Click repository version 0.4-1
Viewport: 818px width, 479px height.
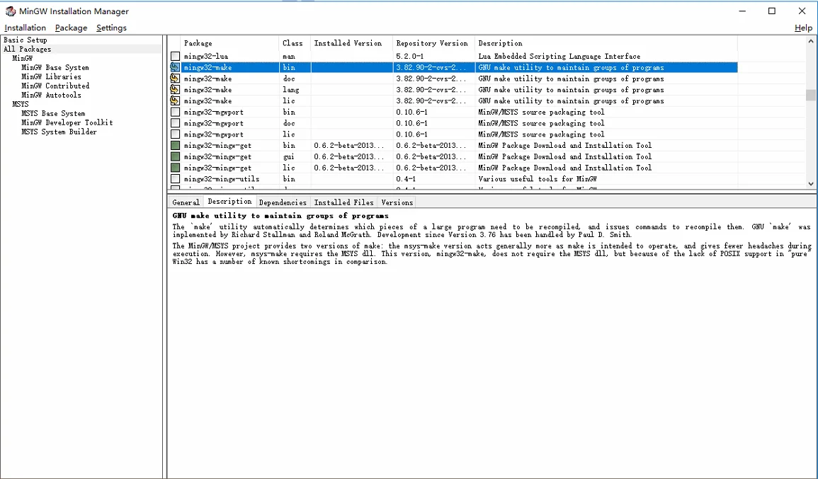click(x=406, y=179)
